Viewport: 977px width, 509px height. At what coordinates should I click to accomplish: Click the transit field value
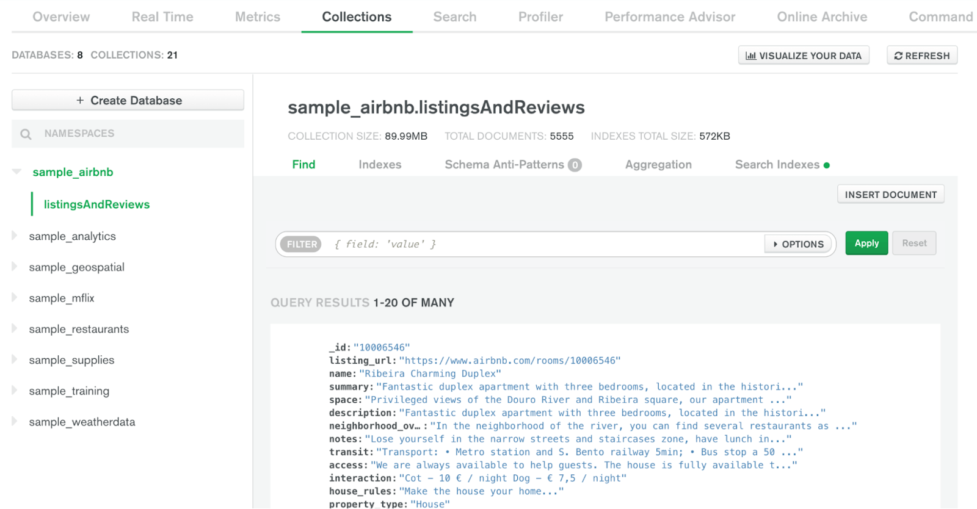[x=589, y=452]
